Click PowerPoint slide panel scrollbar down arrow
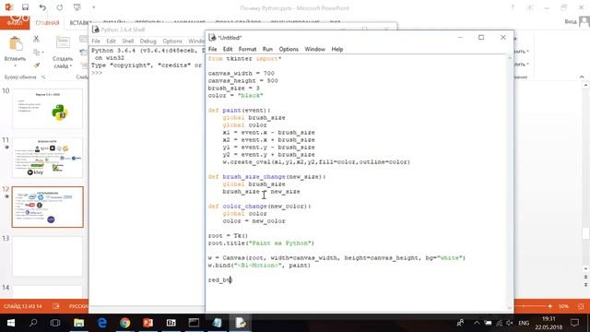Screen dimensions: 590x332 click(586, 269)
